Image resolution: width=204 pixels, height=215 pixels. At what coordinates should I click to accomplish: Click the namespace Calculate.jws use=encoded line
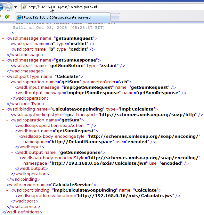[106, 163]
